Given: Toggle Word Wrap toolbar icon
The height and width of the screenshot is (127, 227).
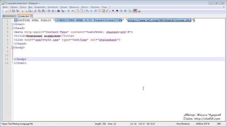Looking at the screenshot, I should [87, 11].
